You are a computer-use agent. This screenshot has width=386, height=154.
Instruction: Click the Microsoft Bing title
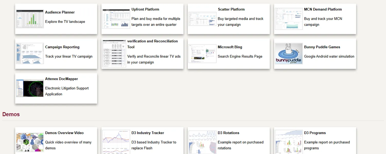[230, 47]
